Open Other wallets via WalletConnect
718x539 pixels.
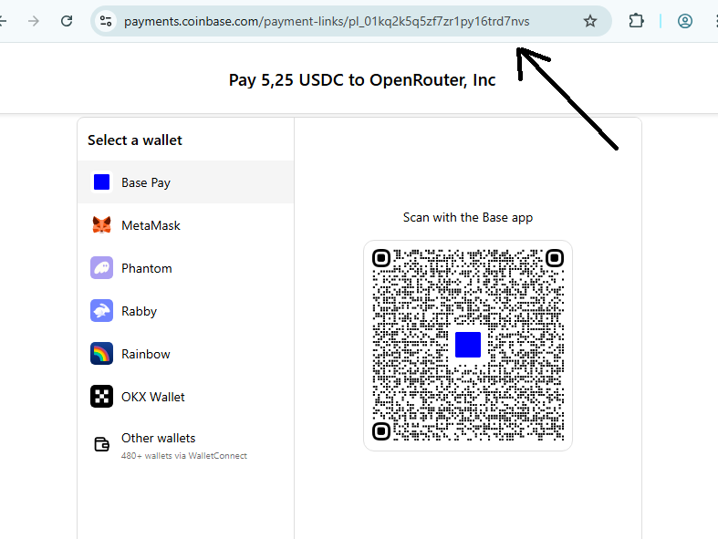[x=185, y=444]
